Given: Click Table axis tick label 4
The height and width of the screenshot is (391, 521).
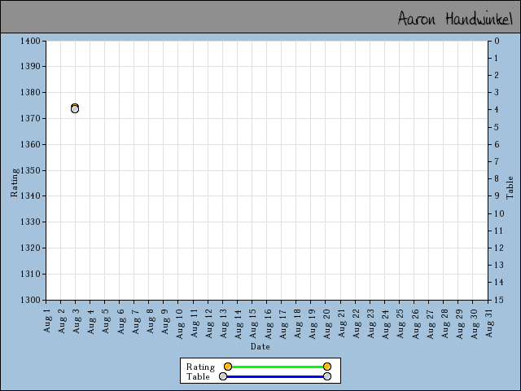Looking at the screenshot, I should point(497,109).
